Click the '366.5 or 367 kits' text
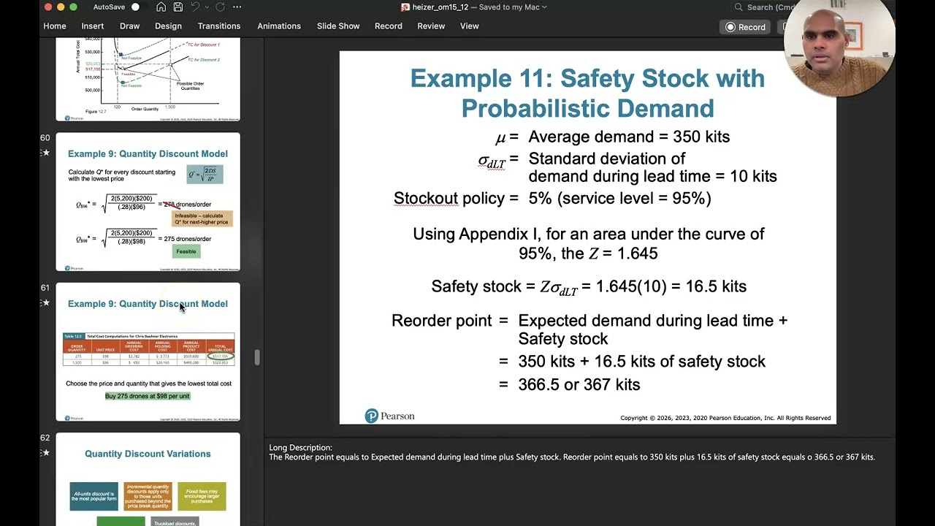Image resolution: width=935 pixels, height=526 pixels. tap(579, 384)
